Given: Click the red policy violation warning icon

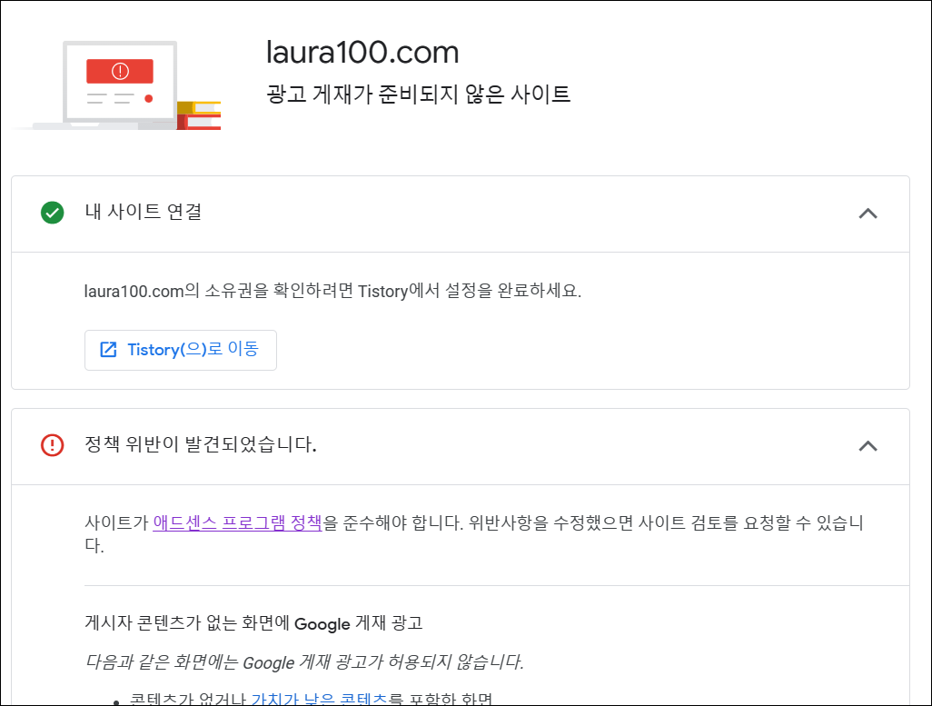Looking at the screenshot, I should tap(53, 445).
